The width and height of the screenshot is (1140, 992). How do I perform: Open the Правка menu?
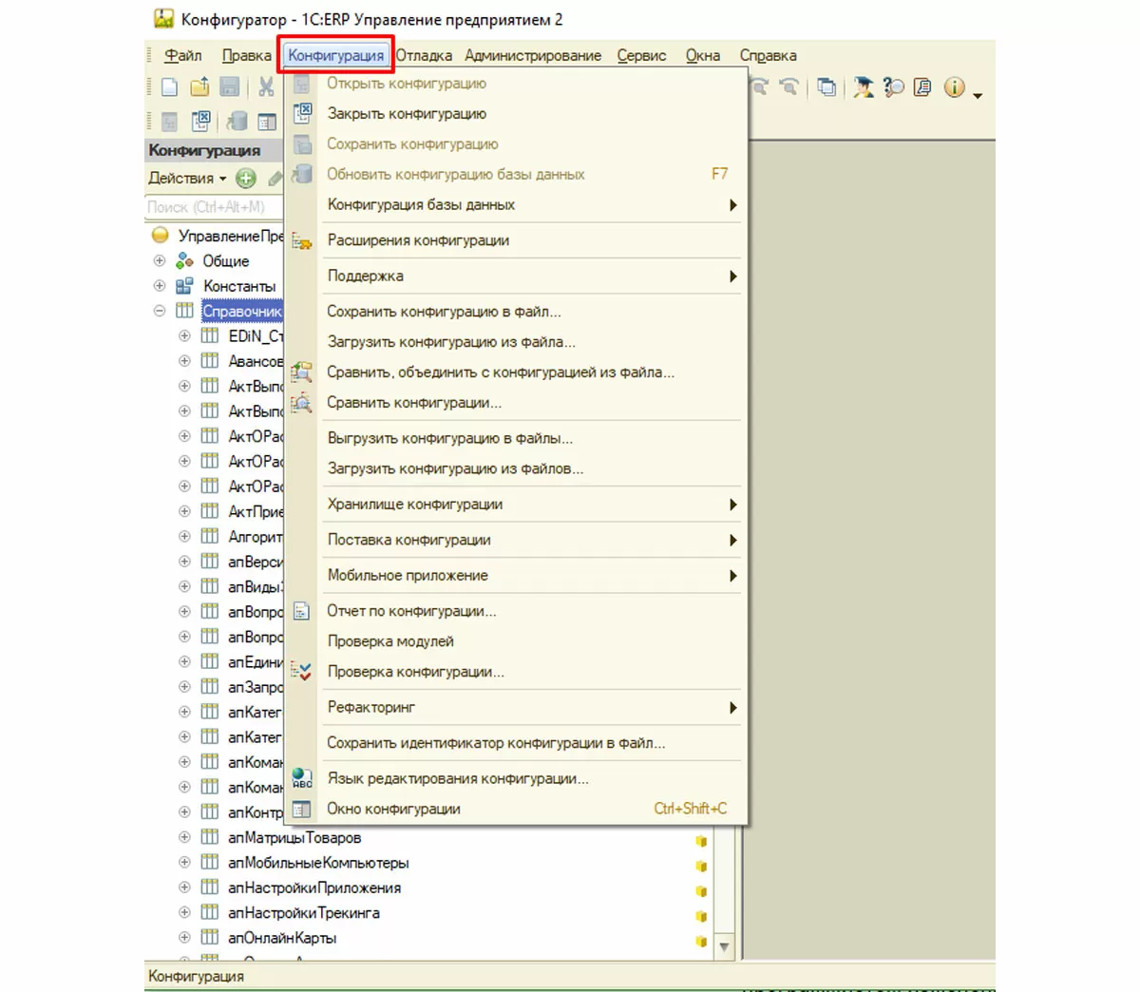pos(246,55)
